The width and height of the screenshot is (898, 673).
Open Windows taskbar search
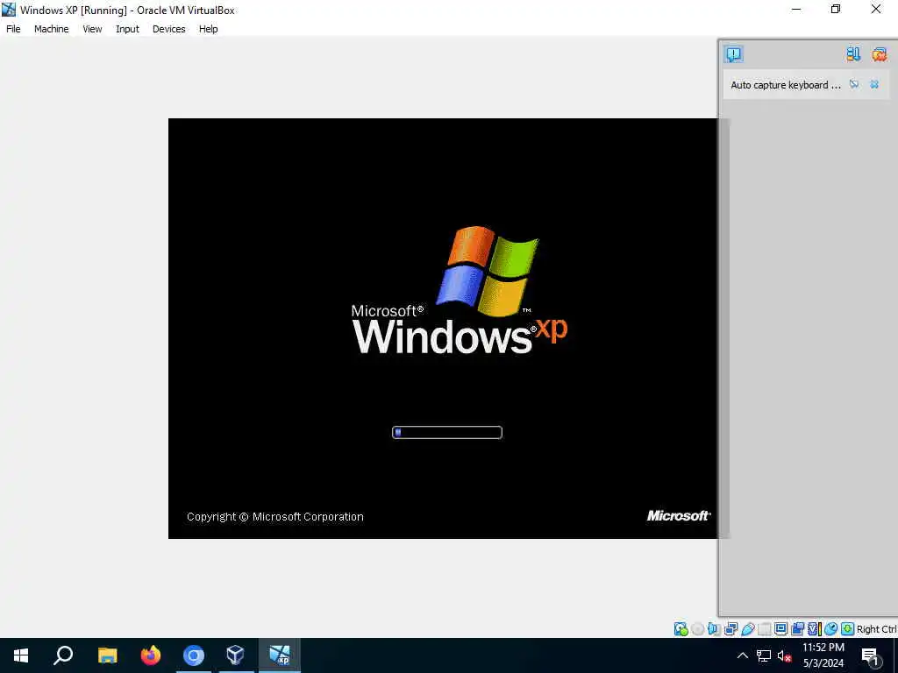[63, 655]
